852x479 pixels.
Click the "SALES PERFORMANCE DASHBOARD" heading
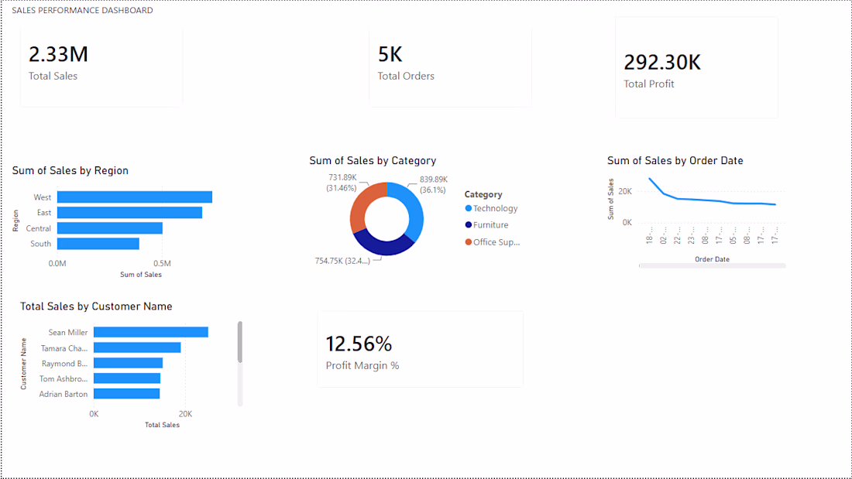[83, 10]
